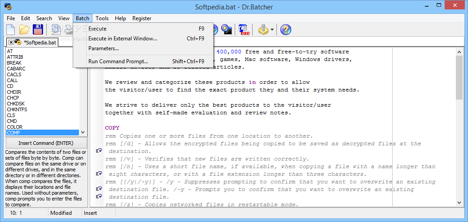Image resolution: width=468 pixels, height=222 pixels.
Task: Select COLOR in the command list
Action: [43, 127]
